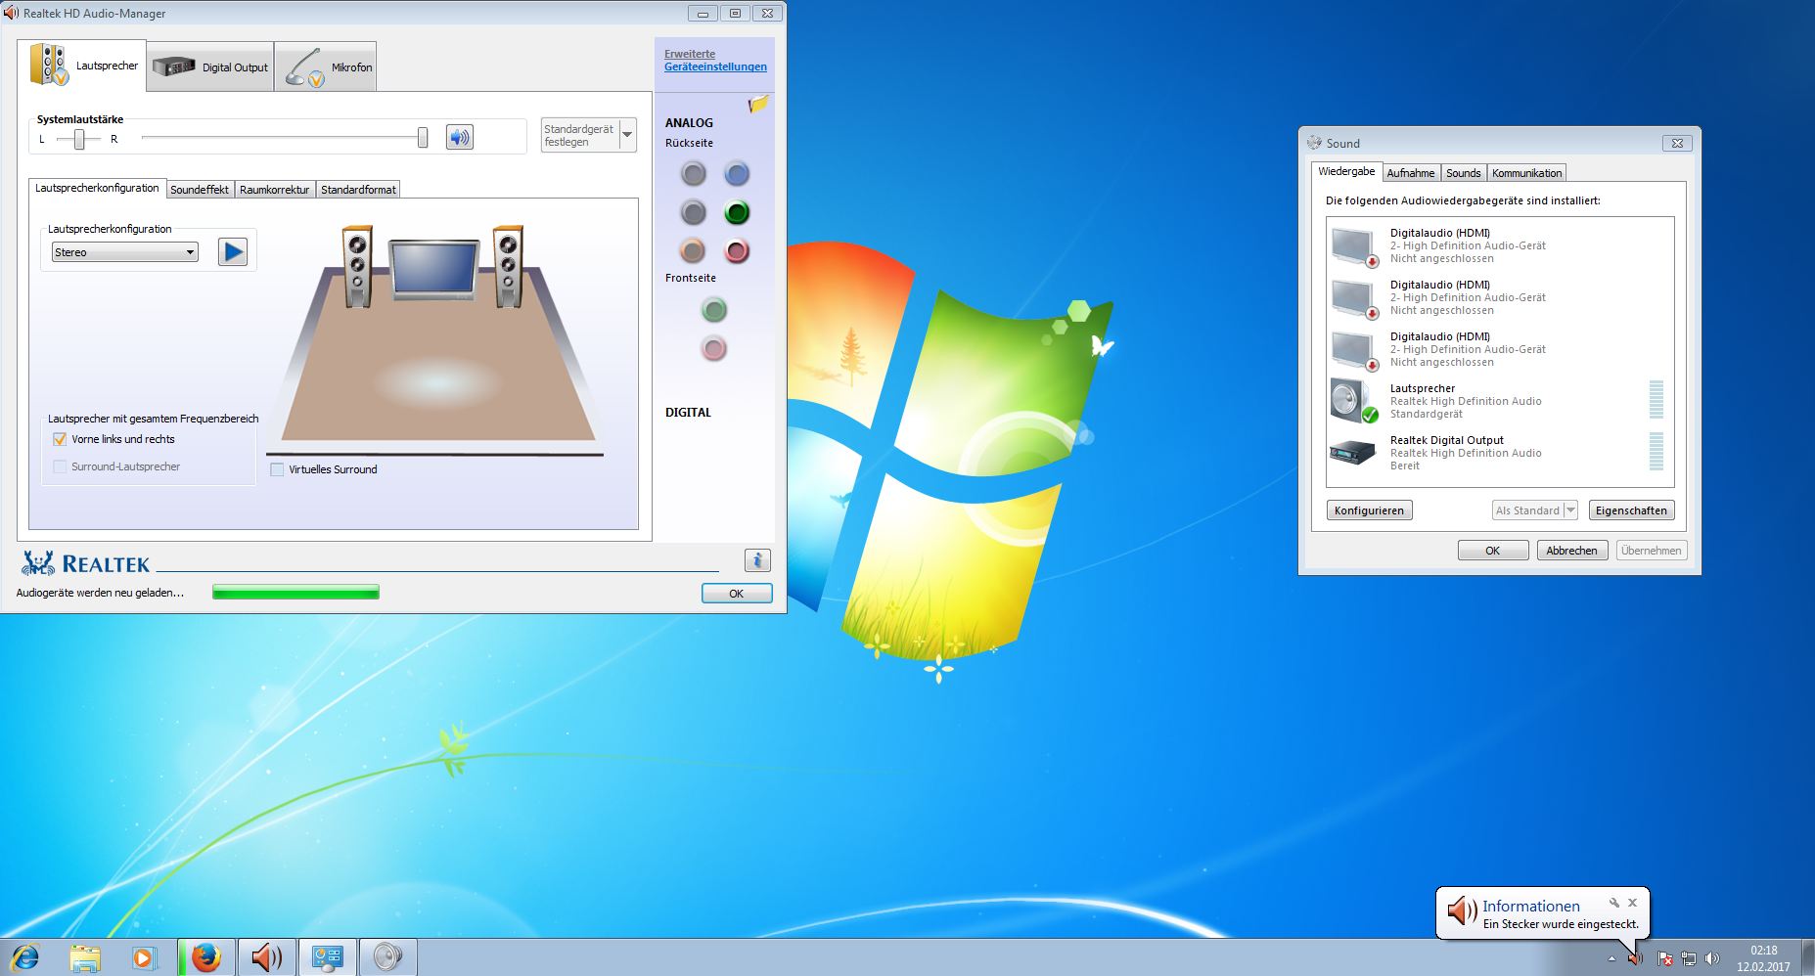Mute the system volume speaker button
1815x976 pixels.
[460, 137]
